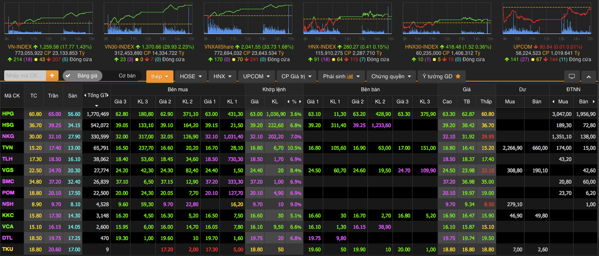Viewport: 599px width, 256px height.
Task: Click the right arrow by ĐTNN Bán header
Action: tap(594, 102)
